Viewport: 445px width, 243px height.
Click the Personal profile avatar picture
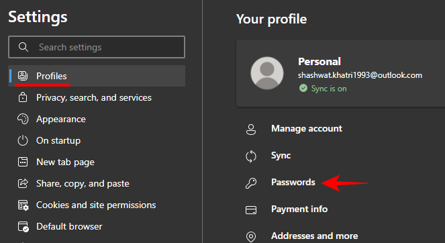pos(266,73)
